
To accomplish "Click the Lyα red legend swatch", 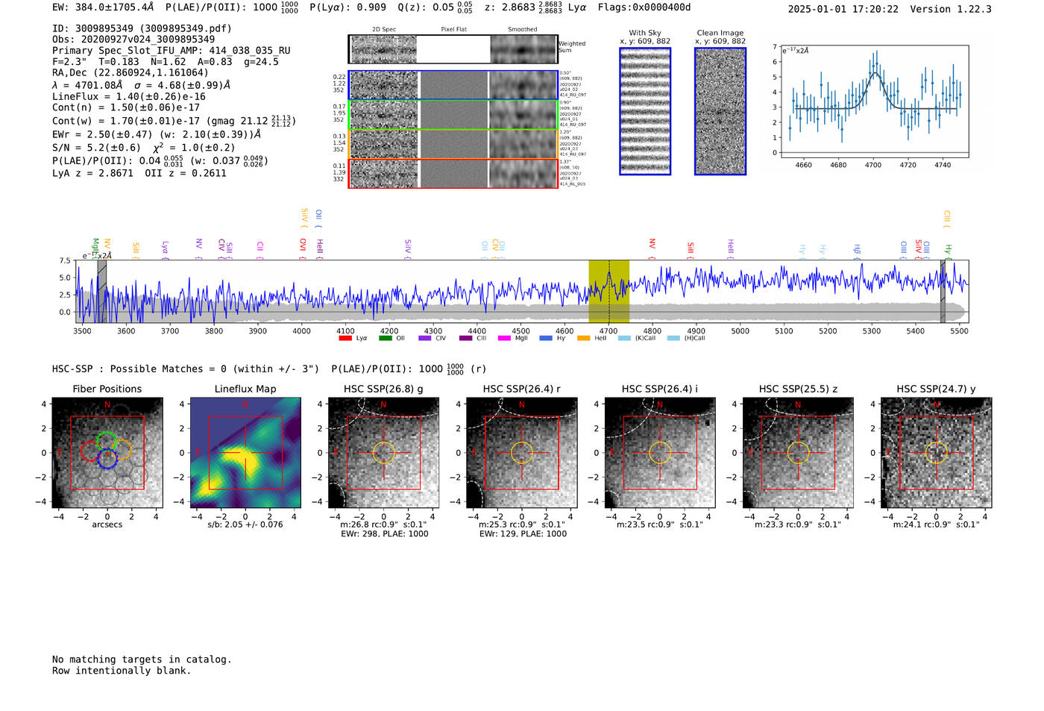I will pyautogui.click(x=345, y=338).
